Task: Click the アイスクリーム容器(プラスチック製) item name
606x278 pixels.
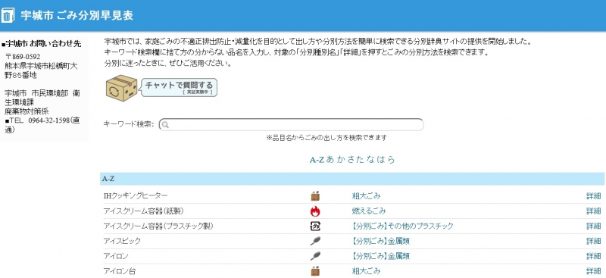Action: 158,226
